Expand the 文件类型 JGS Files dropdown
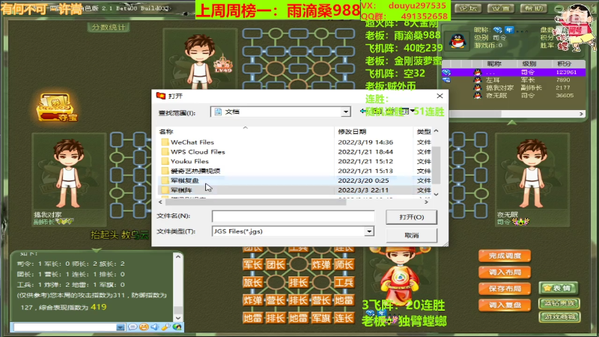This screenshot has width=599, height=337. click(369, 231)
